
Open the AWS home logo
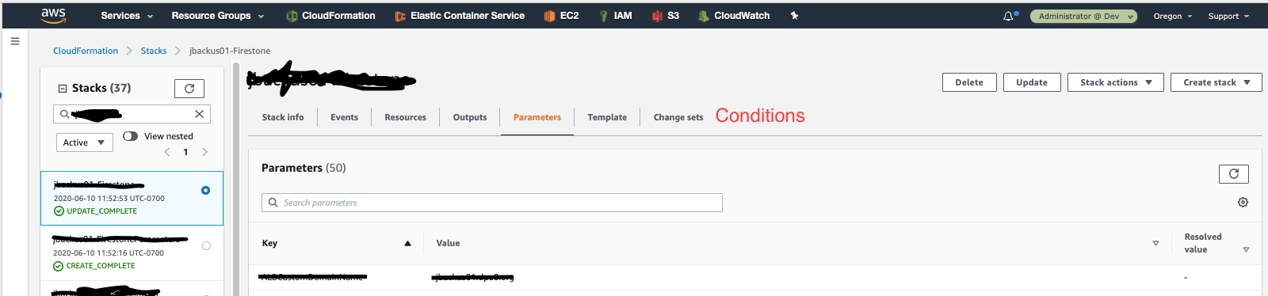click(53, 15)
